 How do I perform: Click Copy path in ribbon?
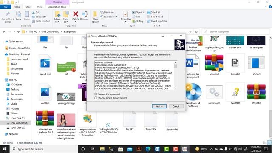(x=39, y=17)
